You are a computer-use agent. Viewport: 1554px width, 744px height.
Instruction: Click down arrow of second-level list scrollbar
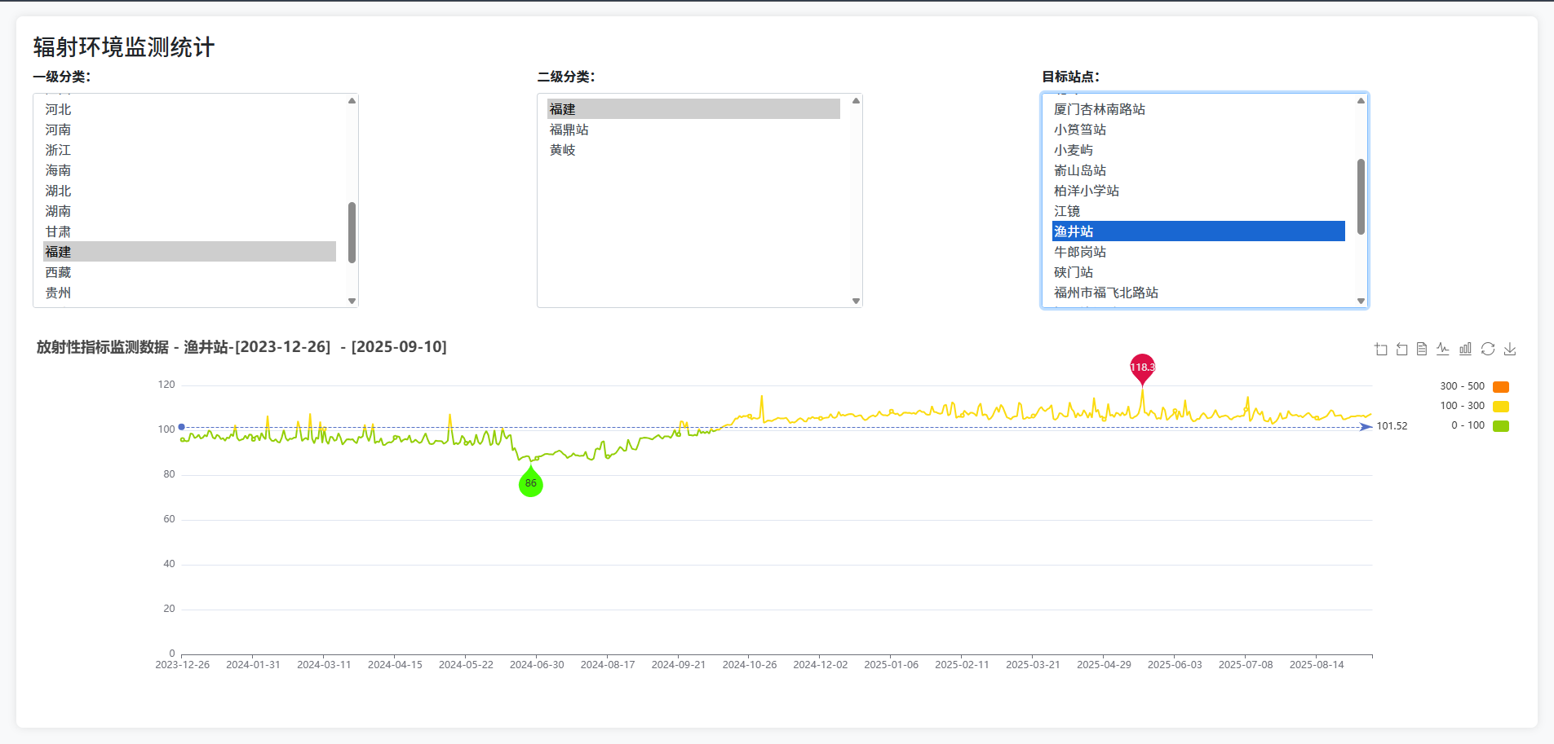pyautogui.click(x=856, y=301)
